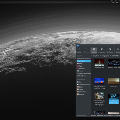Viewport: 120px width, 120px height.
Task: Open Disco duro de 11 device
Action: (x=84, y=85)
